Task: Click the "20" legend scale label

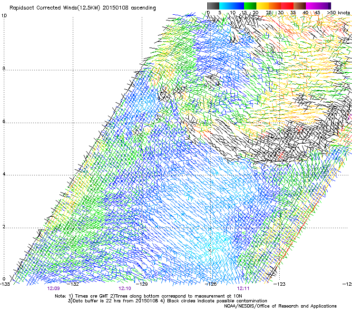Action: point(255,12)
